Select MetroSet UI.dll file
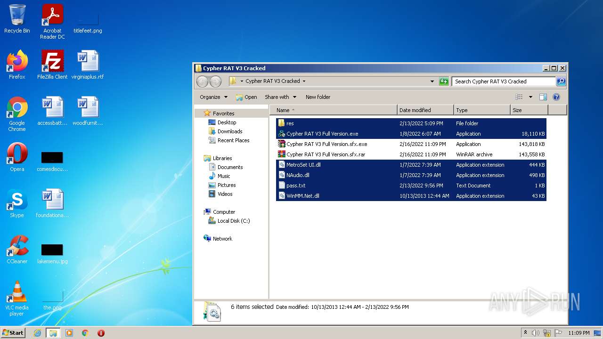This screenshot has height=339, width=603. click(x=411, y=165)
